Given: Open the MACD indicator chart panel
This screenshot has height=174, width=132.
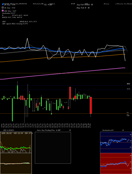Looking at the screenshot, I should click(16, 163).
